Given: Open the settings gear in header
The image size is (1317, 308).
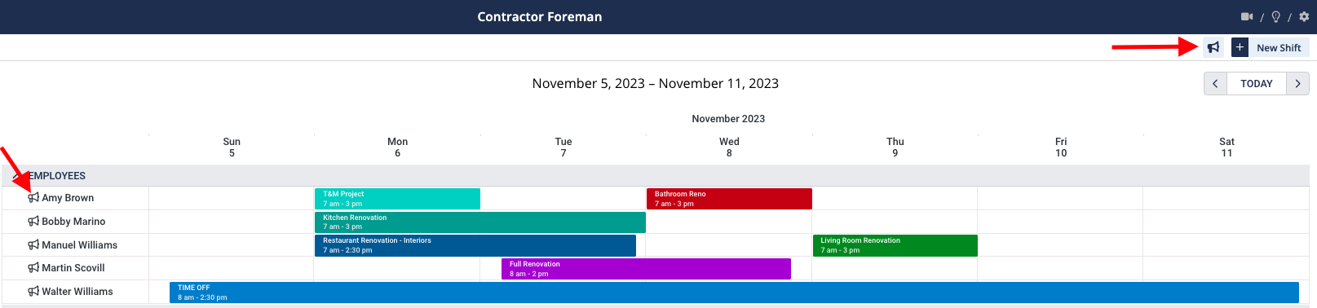Looking at the screenshot, I should pyautogui.click(x=1304, y=16).
